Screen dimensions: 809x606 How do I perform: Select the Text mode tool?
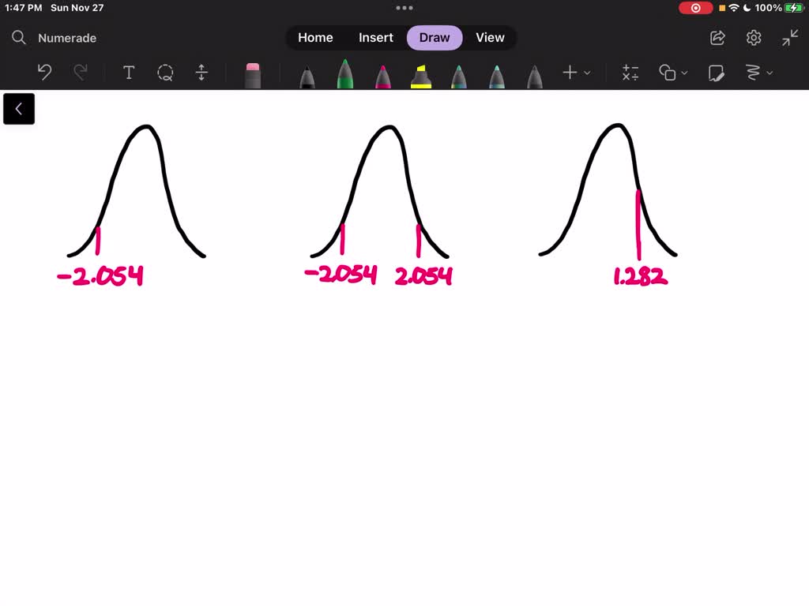[129, 73]
